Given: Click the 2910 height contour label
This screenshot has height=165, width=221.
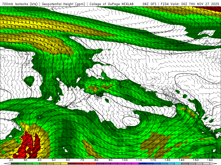Looking at the screenshot, I should point(110,81).
